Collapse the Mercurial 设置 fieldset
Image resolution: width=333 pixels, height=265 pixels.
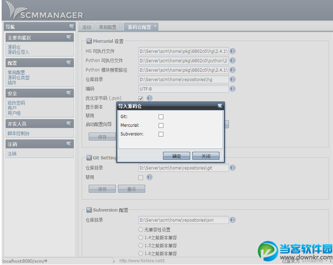pos(89,41)
